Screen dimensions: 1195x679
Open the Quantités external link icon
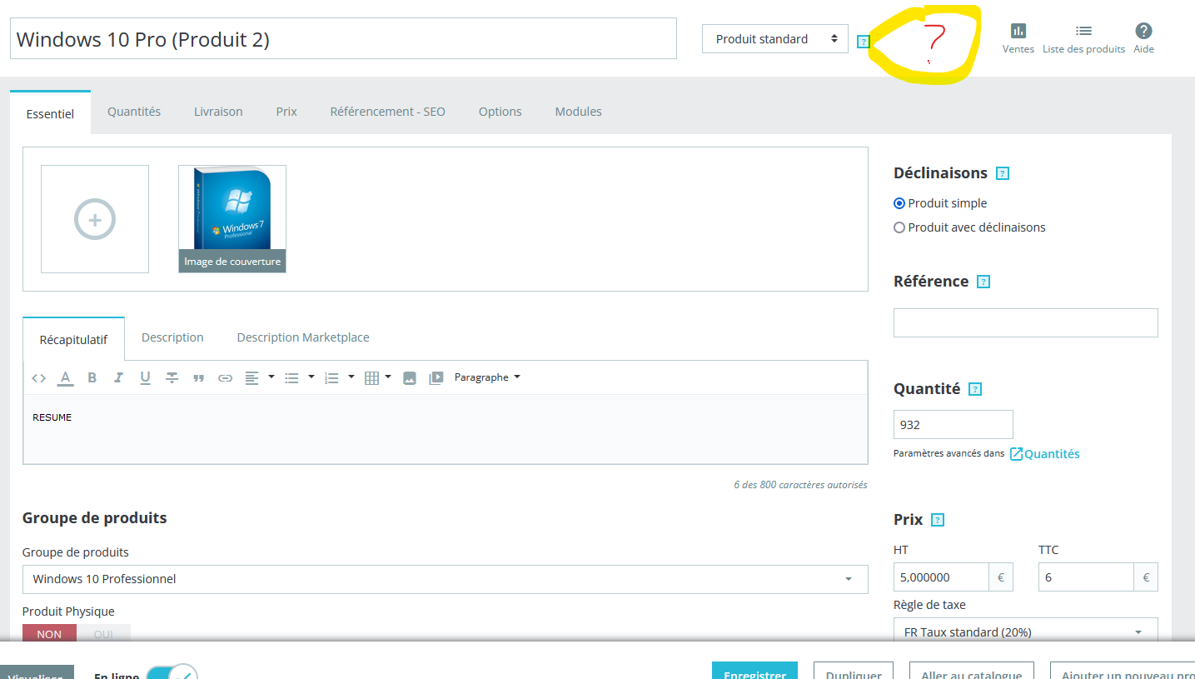click(1016, 454)
